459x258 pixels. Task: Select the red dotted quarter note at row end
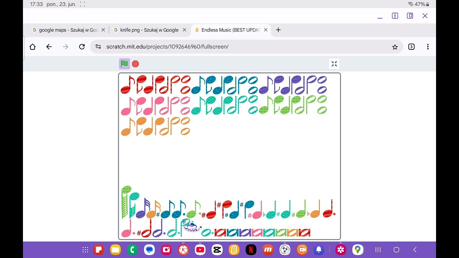(329, 209)
